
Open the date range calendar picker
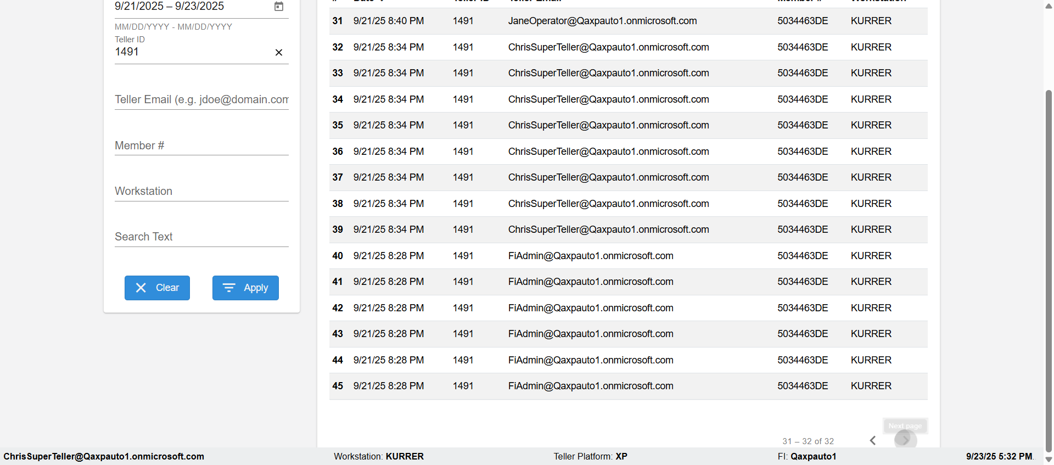(279, 7)
